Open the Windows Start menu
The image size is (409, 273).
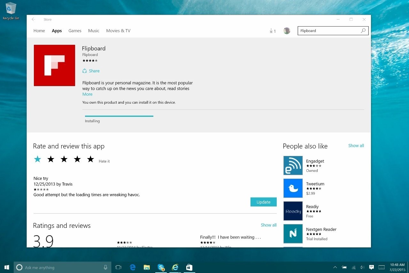(7, 267)
